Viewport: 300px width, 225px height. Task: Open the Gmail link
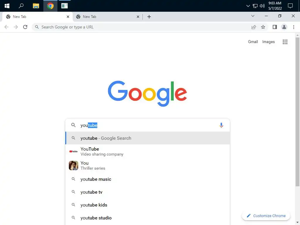pyautogui.click(x=253, y=42)
